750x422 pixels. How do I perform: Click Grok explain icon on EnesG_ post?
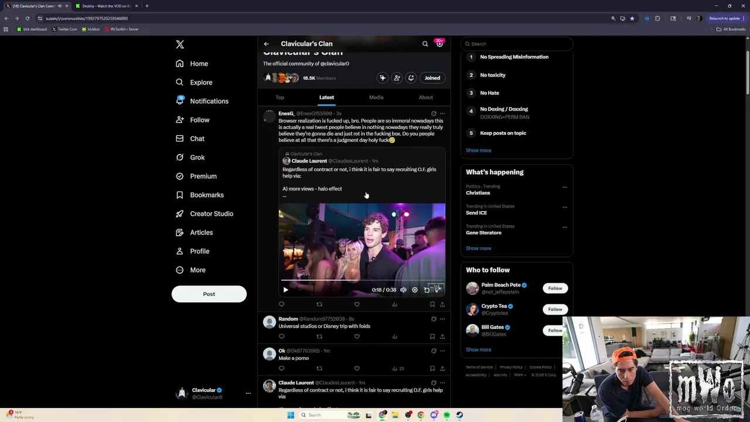click(434, 114)
